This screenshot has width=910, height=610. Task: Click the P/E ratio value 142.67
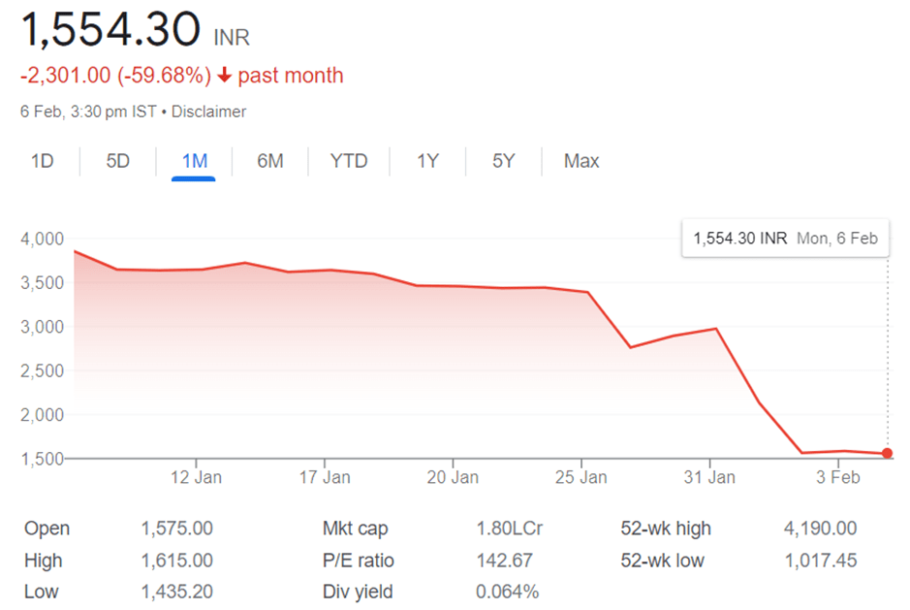coord(505,561)
